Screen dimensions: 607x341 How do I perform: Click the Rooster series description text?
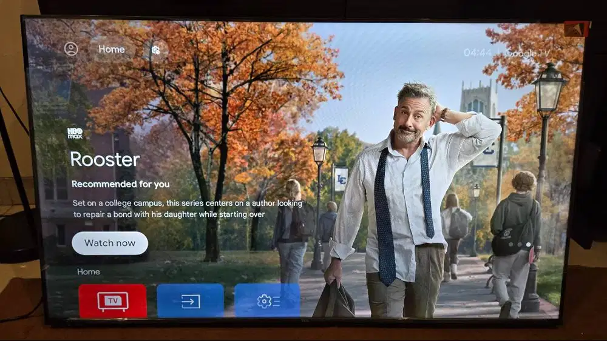coord(188,208)
